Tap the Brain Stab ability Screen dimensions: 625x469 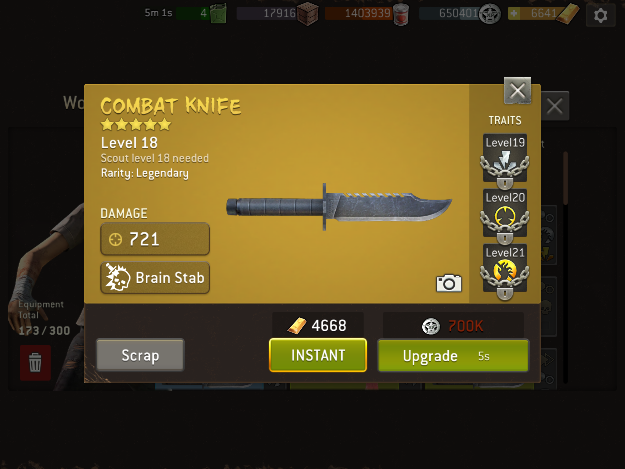click(155, 278)
